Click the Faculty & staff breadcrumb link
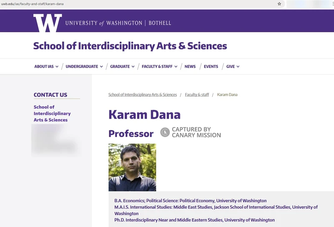Image resolution: width=334 pixels, height=227 pixels. pyautogui.click(x=197, y=94)
